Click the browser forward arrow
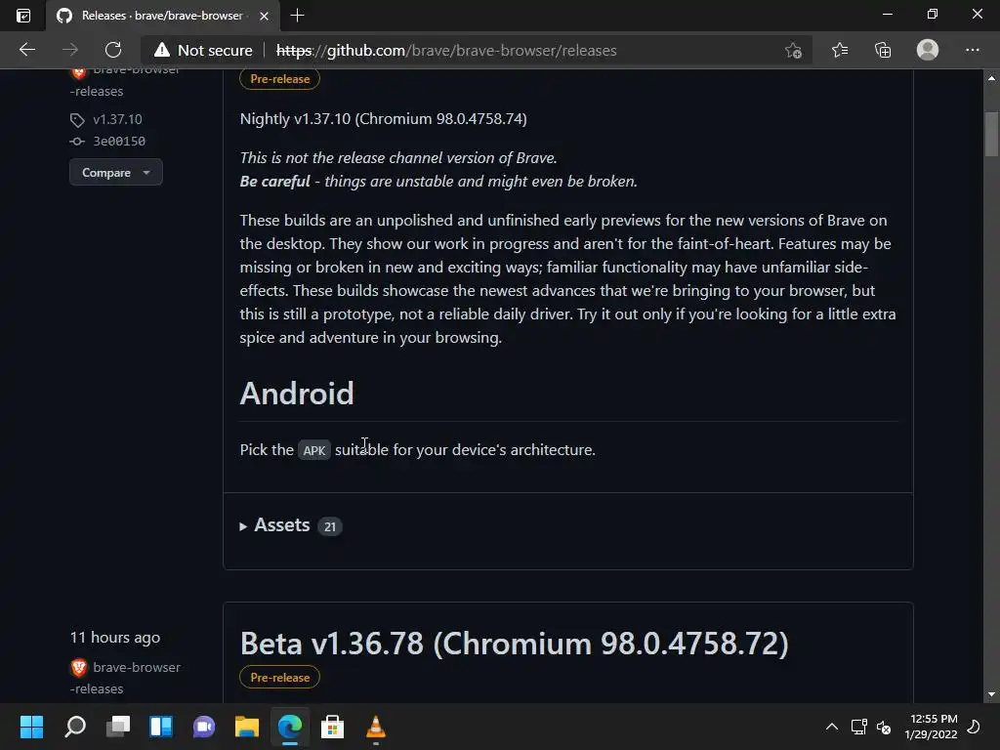The image size is (1000, 750). 70,50
